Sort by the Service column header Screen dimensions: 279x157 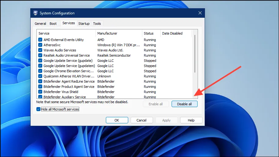pyautogui.click(x=66, y=33)
